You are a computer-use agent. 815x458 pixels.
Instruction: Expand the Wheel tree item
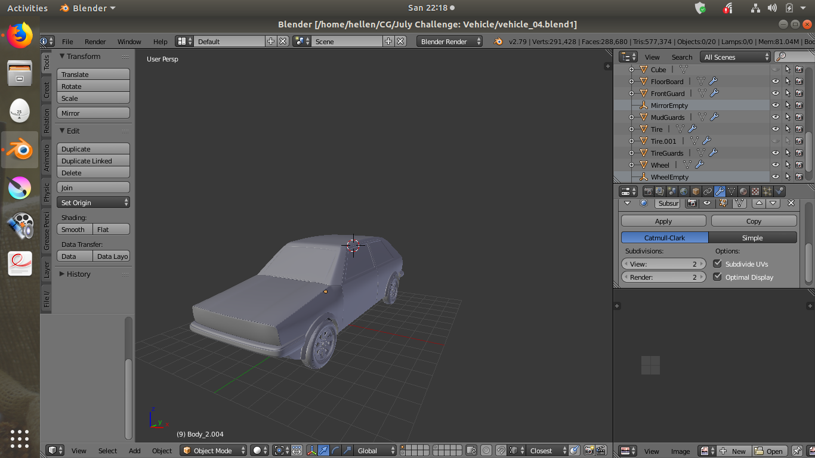click(632, 165)
